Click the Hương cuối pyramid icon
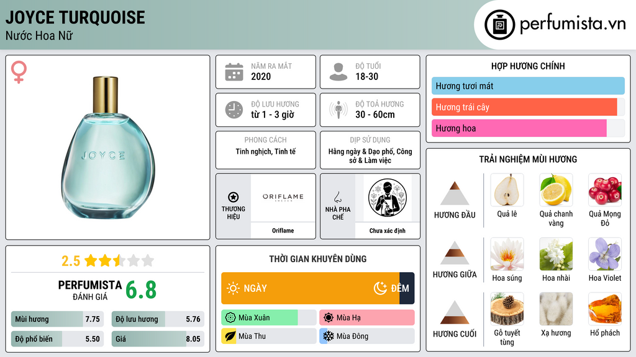The height and width of the screenshot is (357, 636). point(455,312)
